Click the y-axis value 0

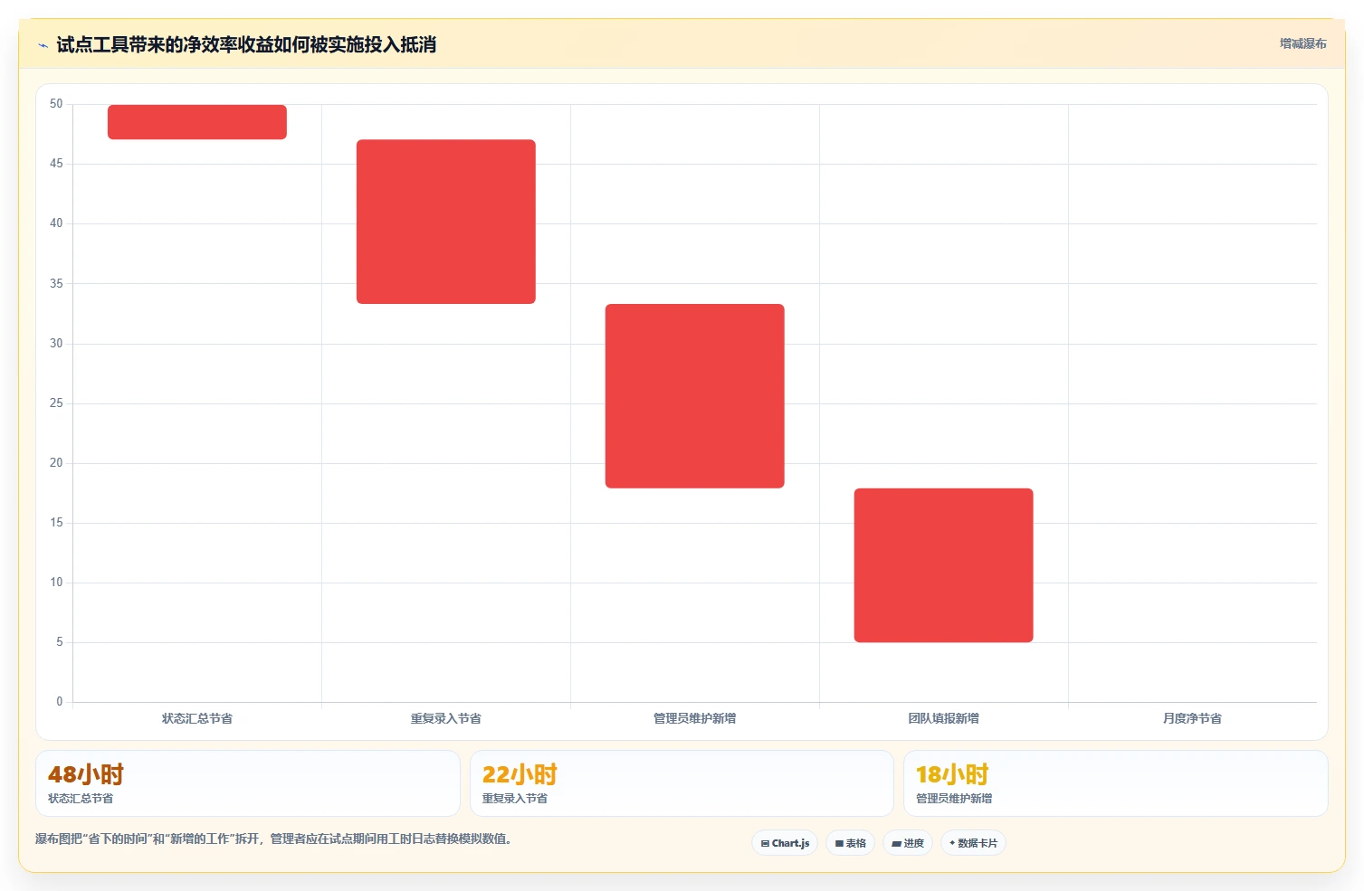[60, 702]
